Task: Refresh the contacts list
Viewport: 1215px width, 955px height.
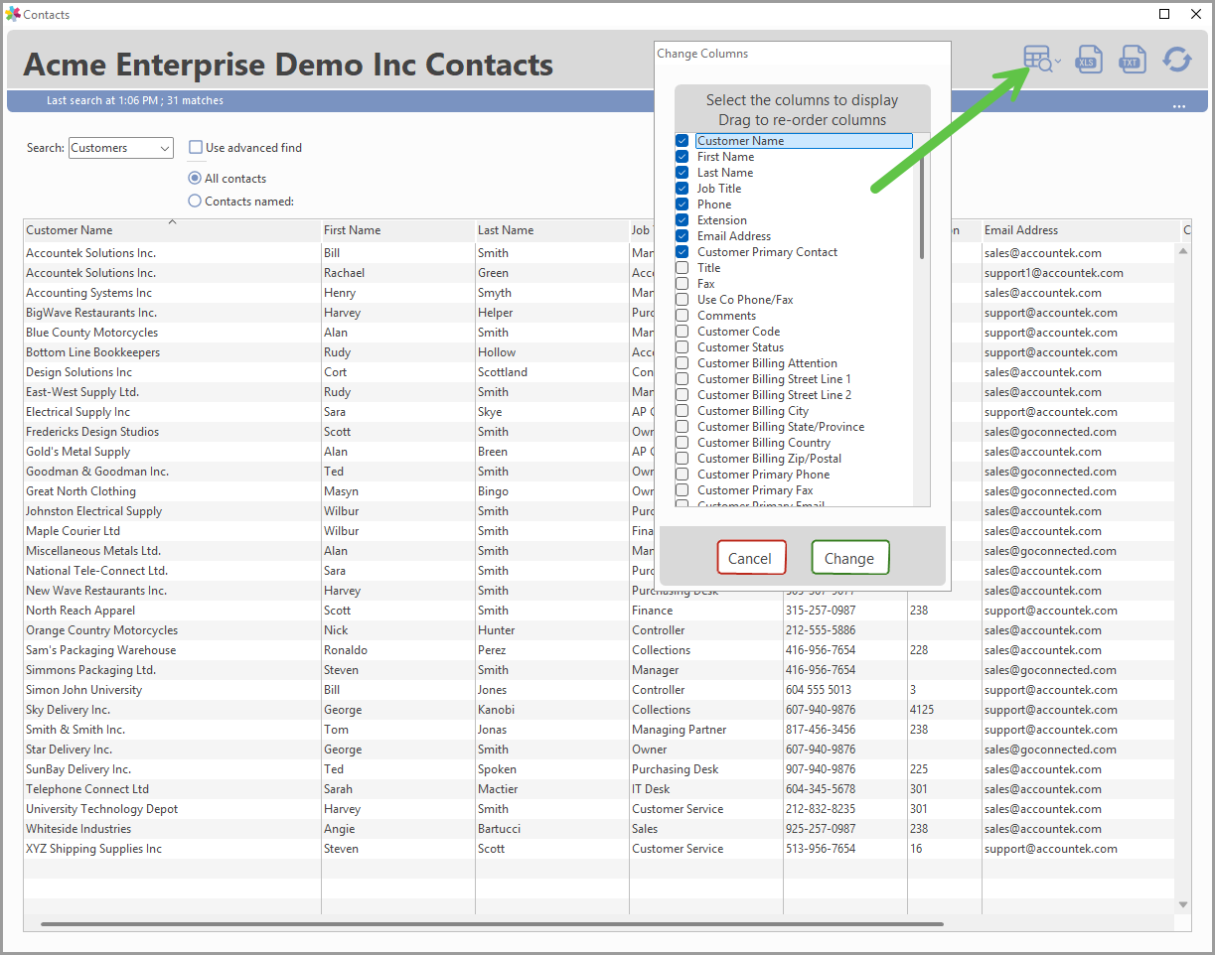Action: pyautogui.click(x=1177, y=60)
